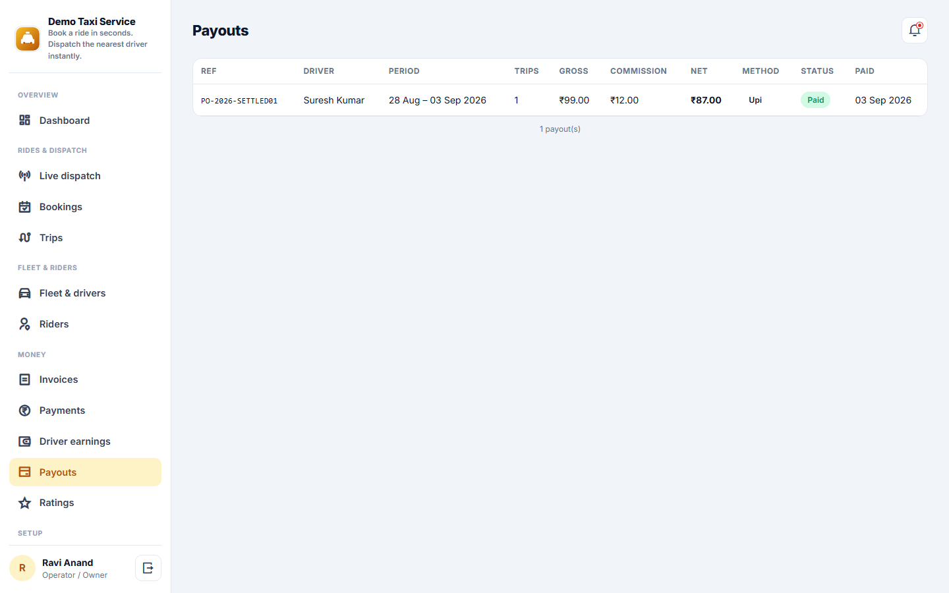
Task: Click the Payouts page heading
Action: click(x=221, y=31)
